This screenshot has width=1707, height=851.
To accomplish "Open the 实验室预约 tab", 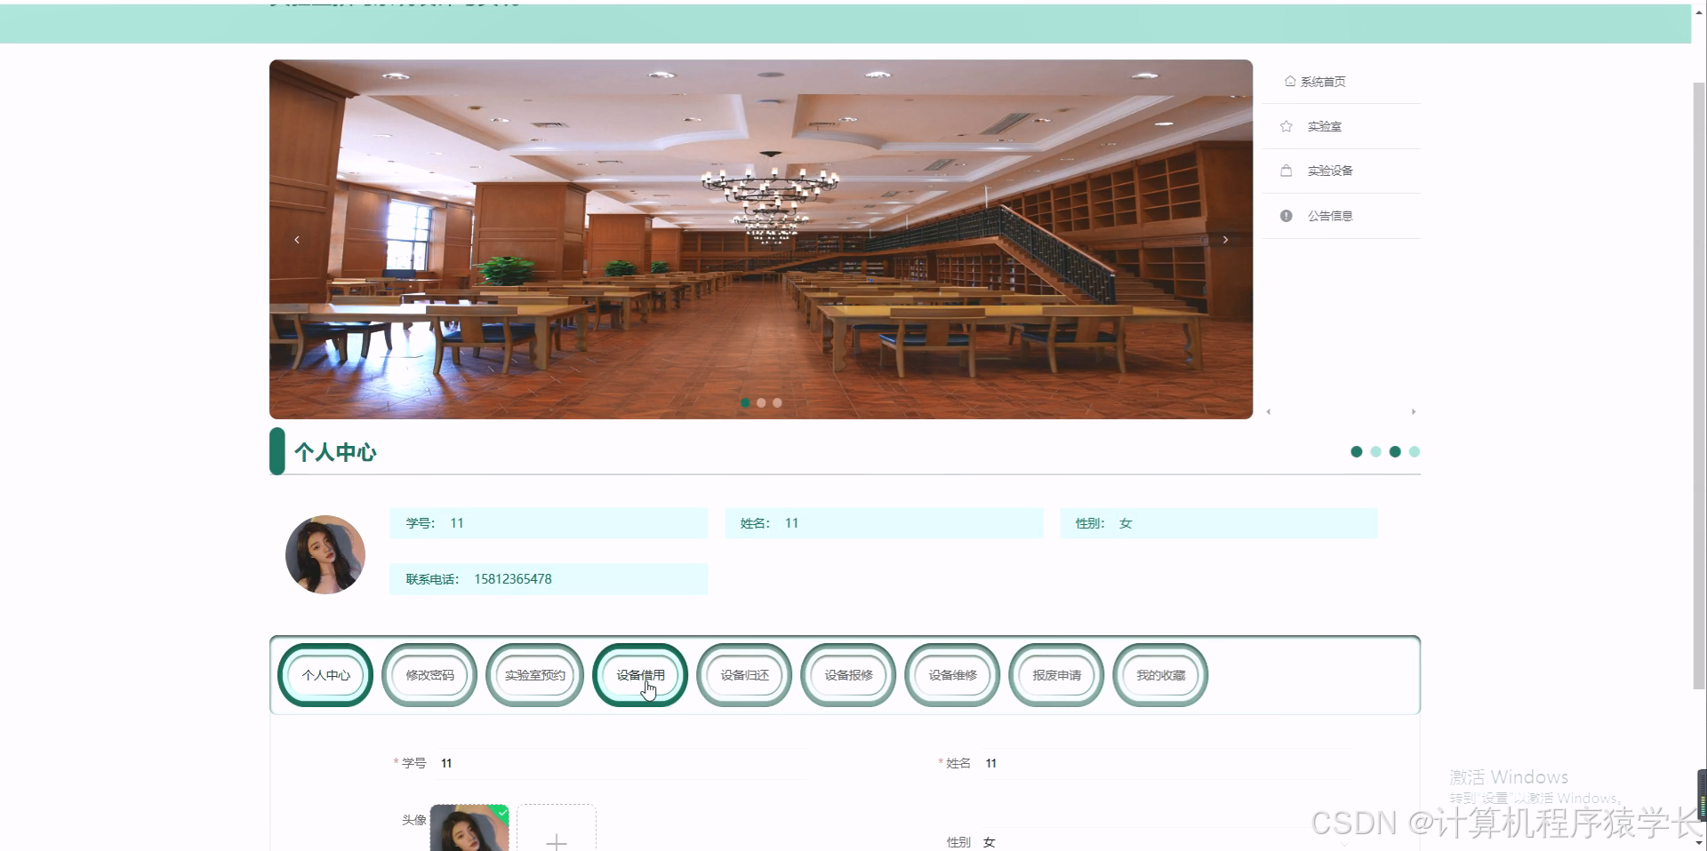I will pyautogui.click(x=534, y=675).
